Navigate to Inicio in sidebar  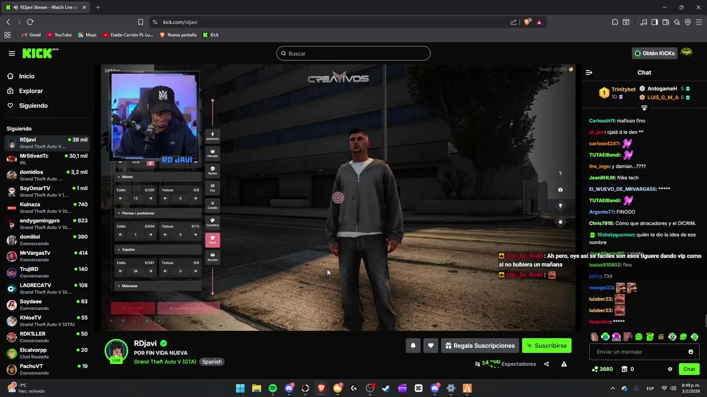pos(27,76)
